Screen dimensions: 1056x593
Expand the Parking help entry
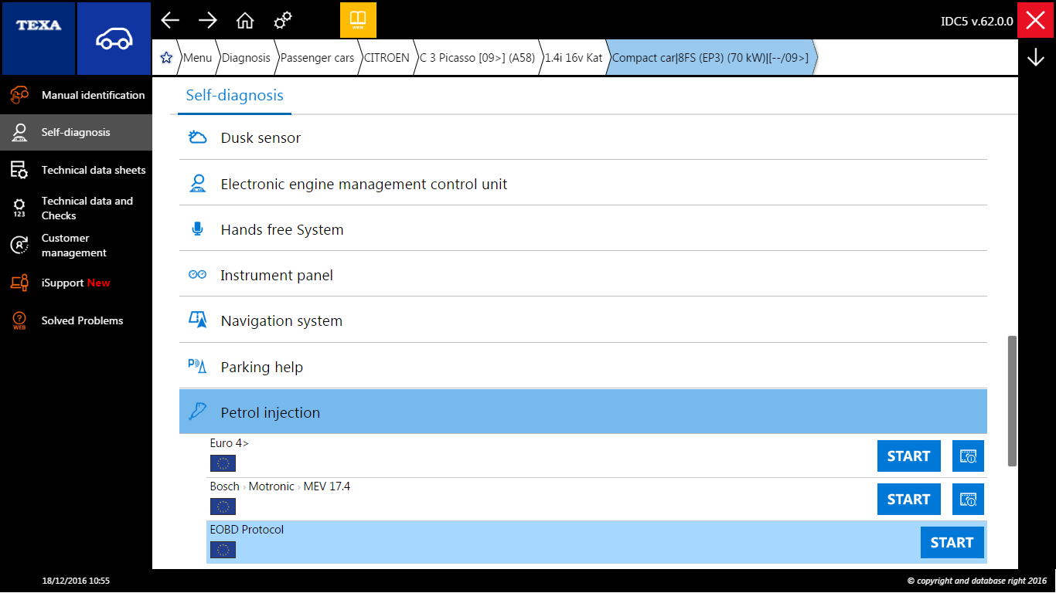point(583,366)
